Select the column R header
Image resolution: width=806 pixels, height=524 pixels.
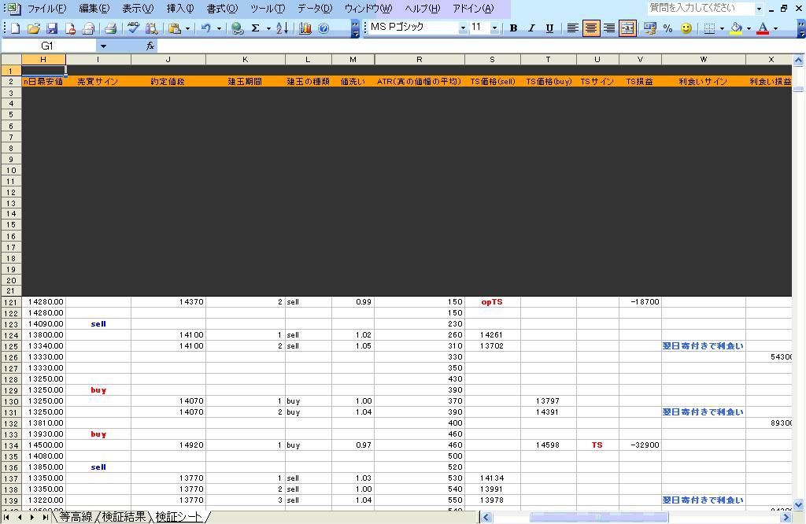pos(419,60)
